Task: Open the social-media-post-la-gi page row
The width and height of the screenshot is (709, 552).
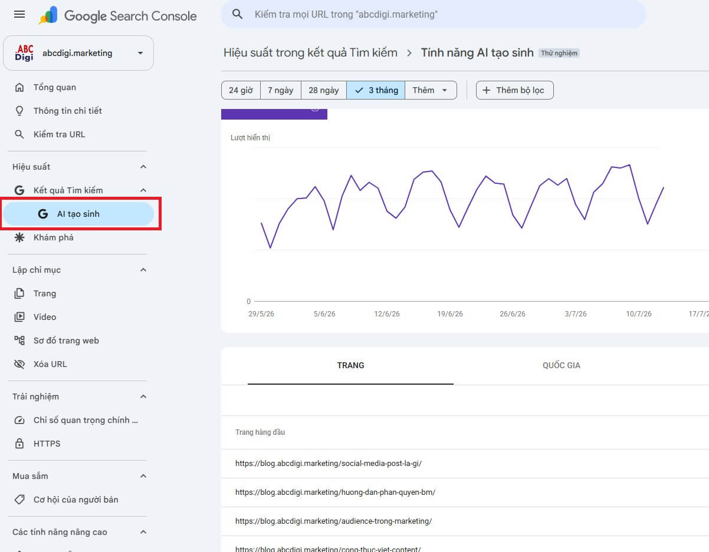Action: (x=465, y=464)
